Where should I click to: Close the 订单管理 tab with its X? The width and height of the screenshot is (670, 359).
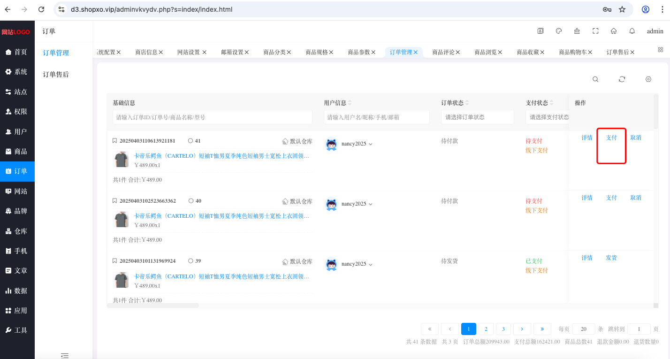click(416, 52)
